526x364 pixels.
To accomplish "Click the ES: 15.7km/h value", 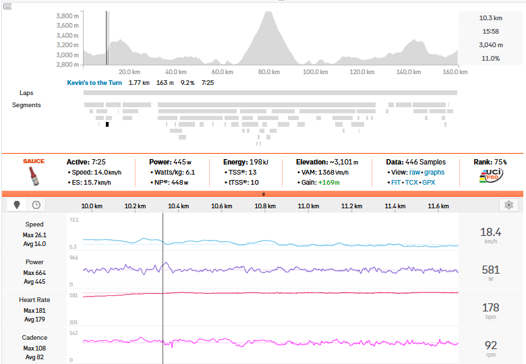I will (91, 182).
